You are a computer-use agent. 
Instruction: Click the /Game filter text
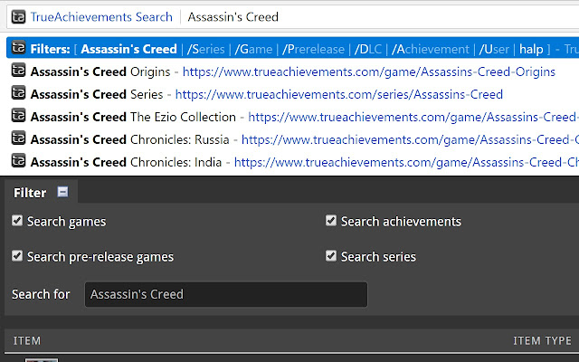point(253,49)
